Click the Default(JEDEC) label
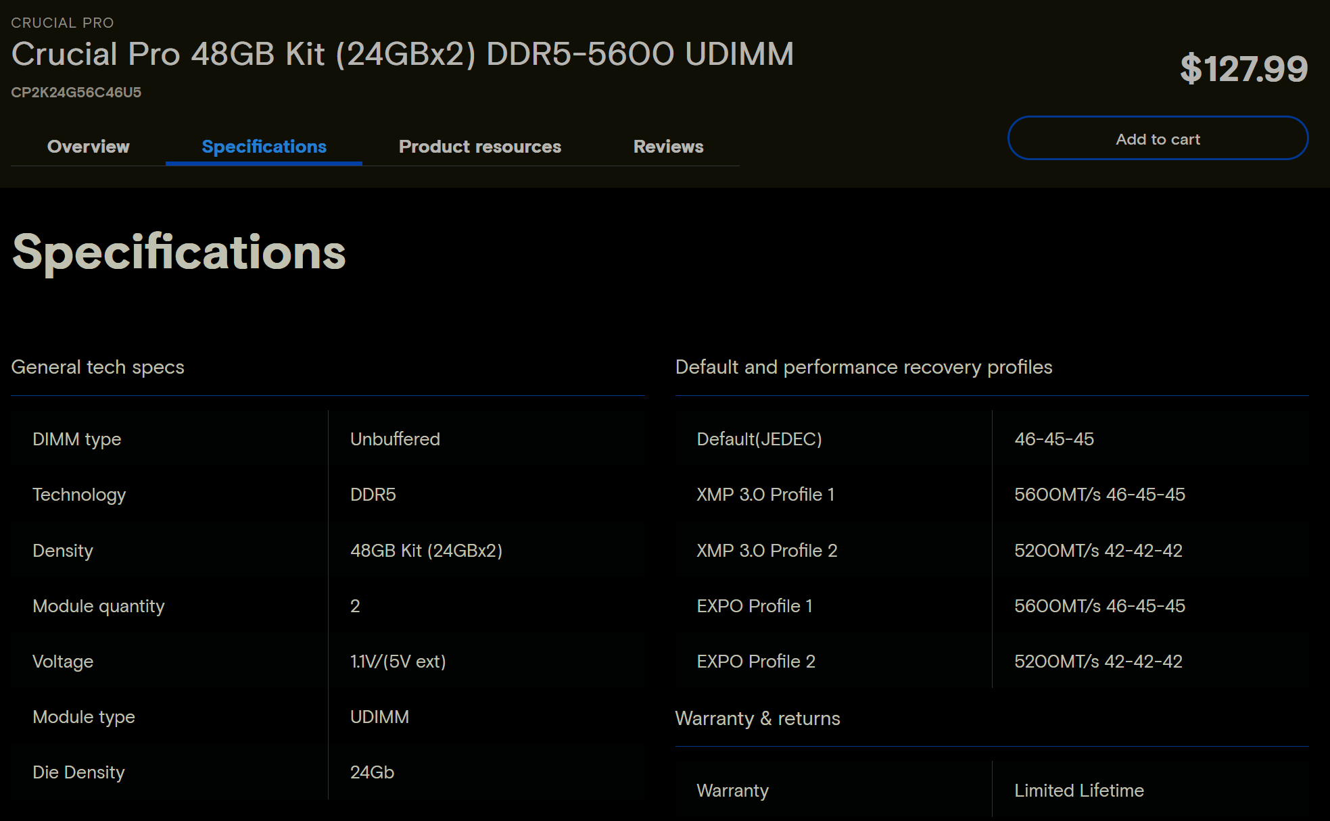This screenshot has height=821, width=1330. click(x=759, y=439)
